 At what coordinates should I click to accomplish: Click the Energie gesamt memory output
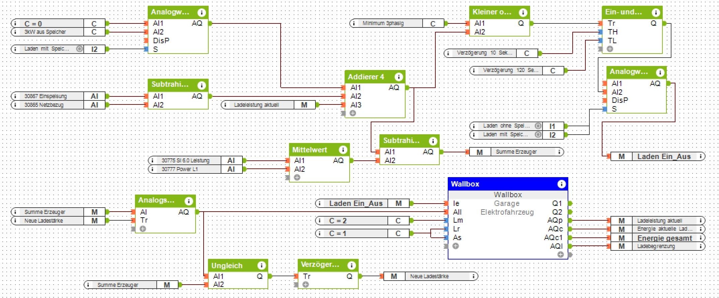[x=658, y=238]
